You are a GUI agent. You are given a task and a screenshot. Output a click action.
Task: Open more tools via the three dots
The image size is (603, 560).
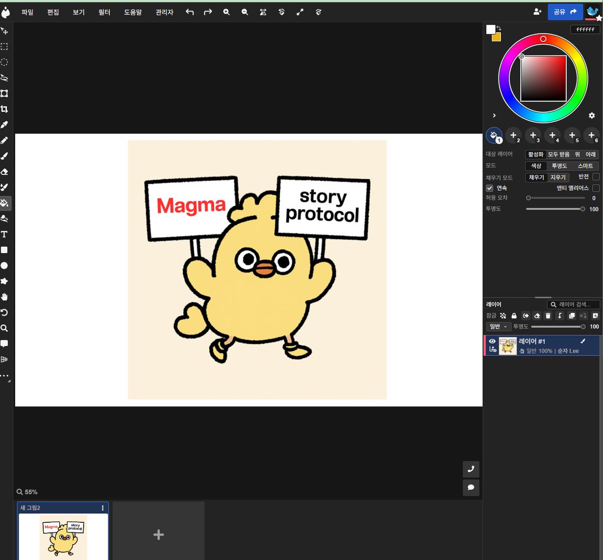pyautogui.click(x=5, y=376)
